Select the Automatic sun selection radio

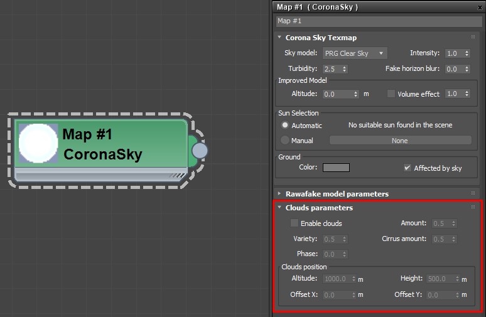point(284,125)
